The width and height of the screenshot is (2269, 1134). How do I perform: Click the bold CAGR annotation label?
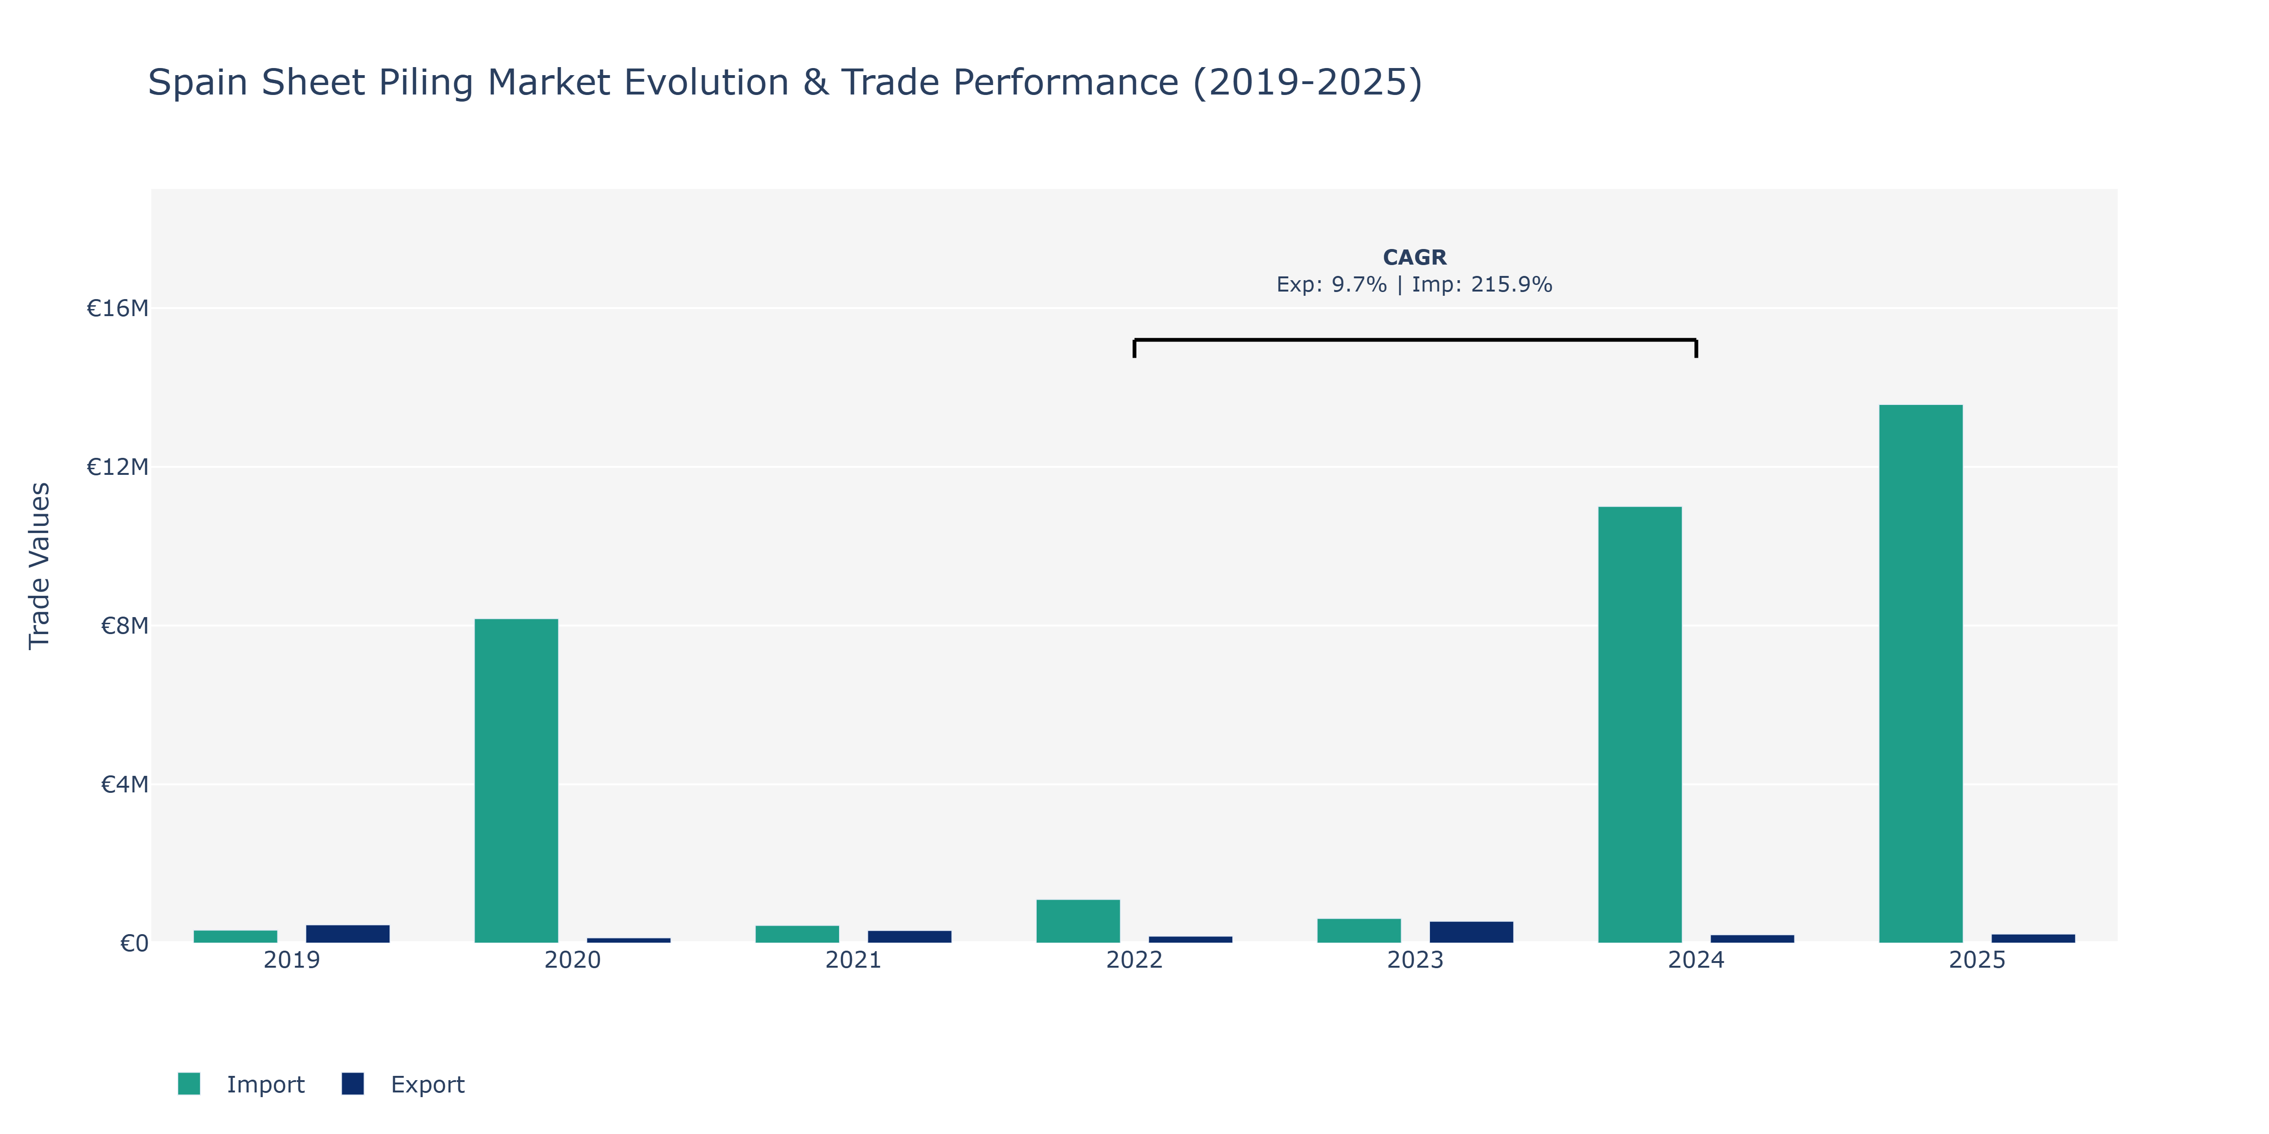(x=1415, y=257)
